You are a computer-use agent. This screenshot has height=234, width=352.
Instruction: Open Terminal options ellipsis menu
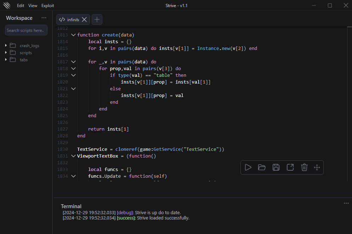[346, 203]
